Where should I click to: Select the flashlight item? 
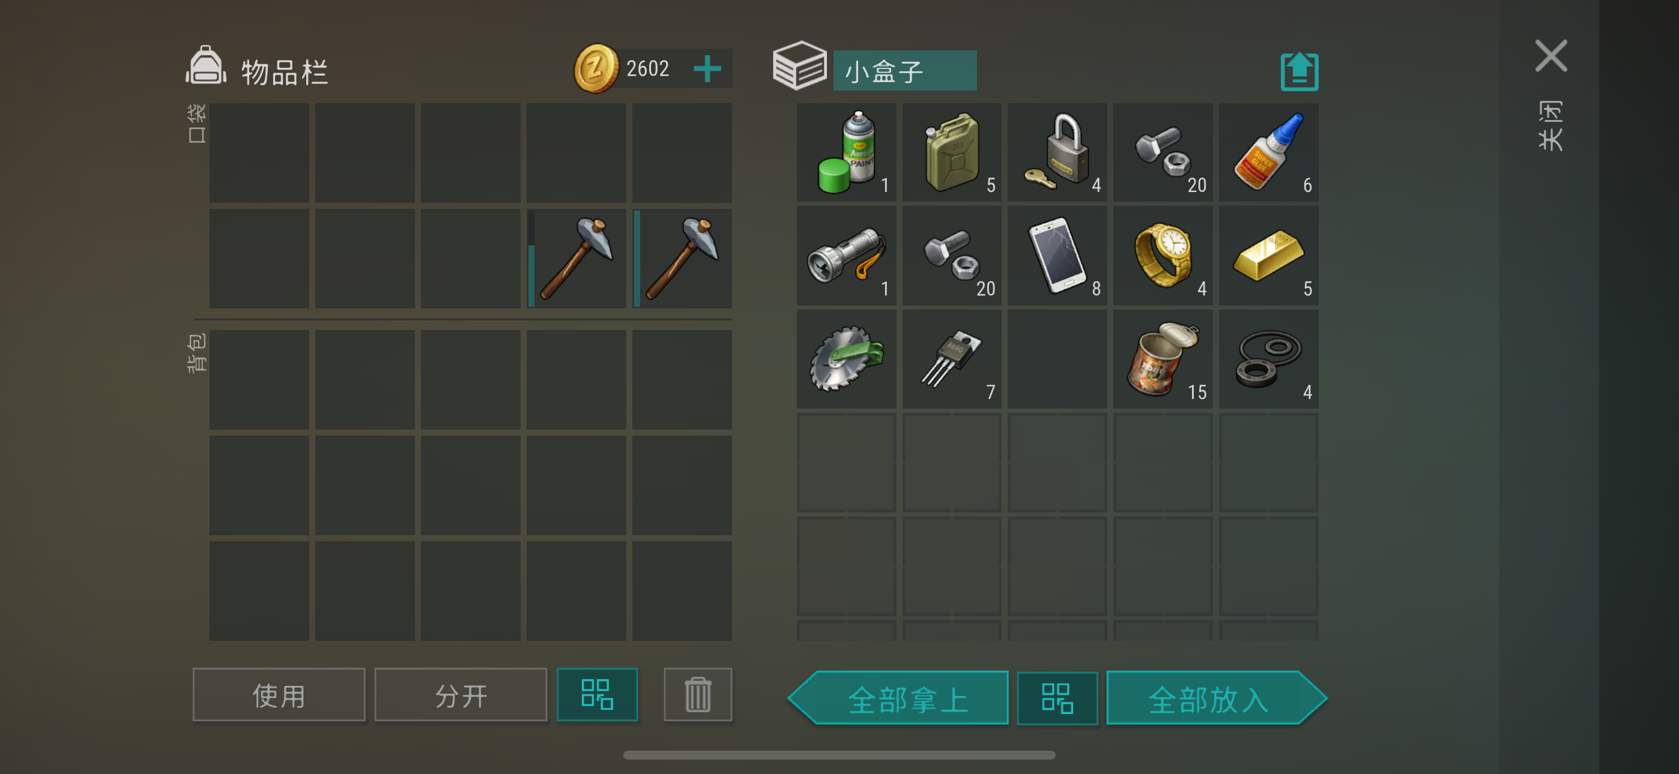[x=846, y=256]
